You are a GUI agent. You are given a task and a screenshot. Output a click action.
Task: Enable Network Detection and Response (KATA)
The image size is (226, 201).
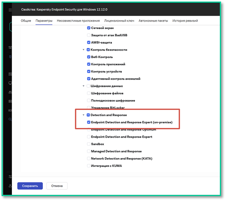[89, 158]
